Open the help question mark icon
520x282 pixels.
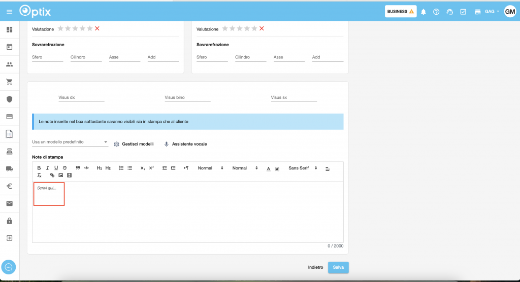436,12
